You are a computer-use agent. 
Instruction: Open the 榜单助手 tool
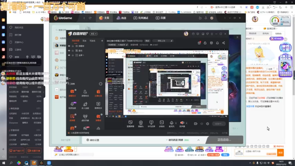point(98,106)
